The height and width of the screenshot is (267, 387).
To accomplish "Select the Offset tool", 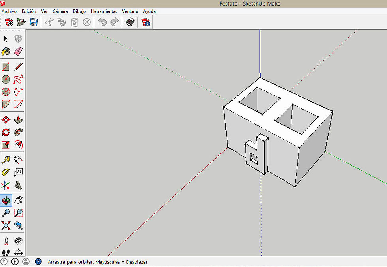I will pos(18,145).
